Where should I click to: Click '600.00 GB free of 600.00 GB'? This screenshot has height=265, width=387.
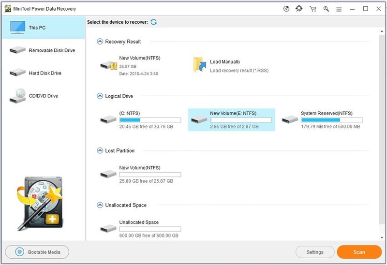(149, 236)
